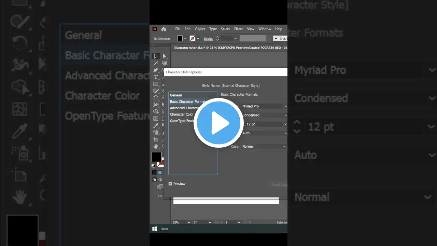Open the Type menu
437x246 pixels.
(x=213, y=29)
